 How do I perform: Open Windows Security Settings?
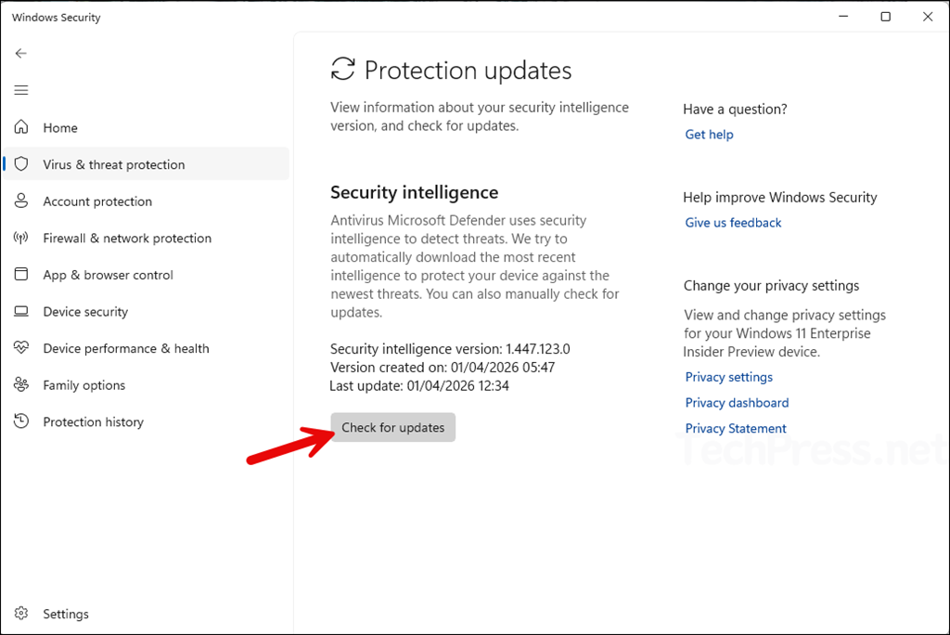pos(65,614)
